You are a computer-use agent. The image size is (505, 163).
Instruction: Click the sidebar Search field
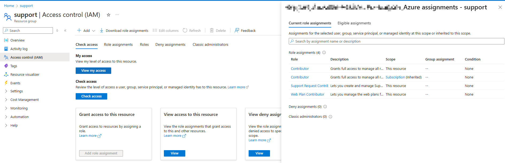(28, 31)
